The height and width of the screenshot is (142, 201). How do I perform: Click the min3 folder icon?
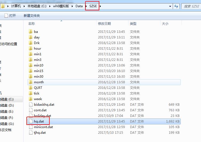coord(30,60)
